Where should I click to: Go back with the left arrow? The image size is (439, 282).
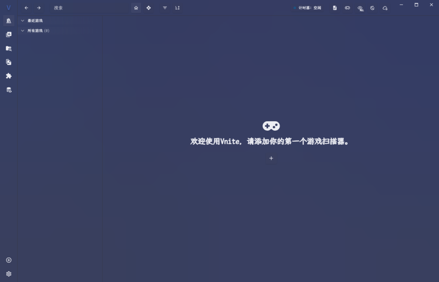tap(26, 8)
